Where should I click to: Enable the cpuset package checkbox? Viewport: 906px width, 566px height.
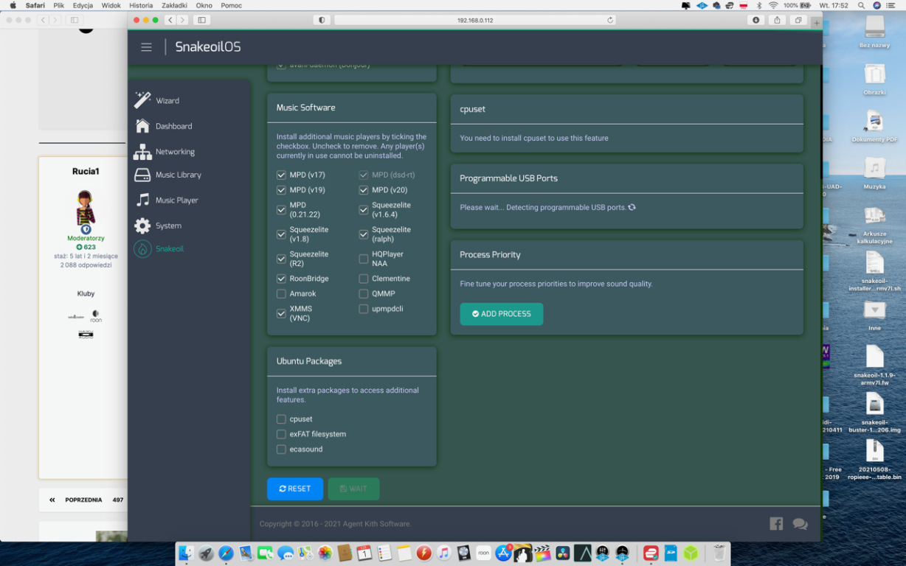[281, 419]
